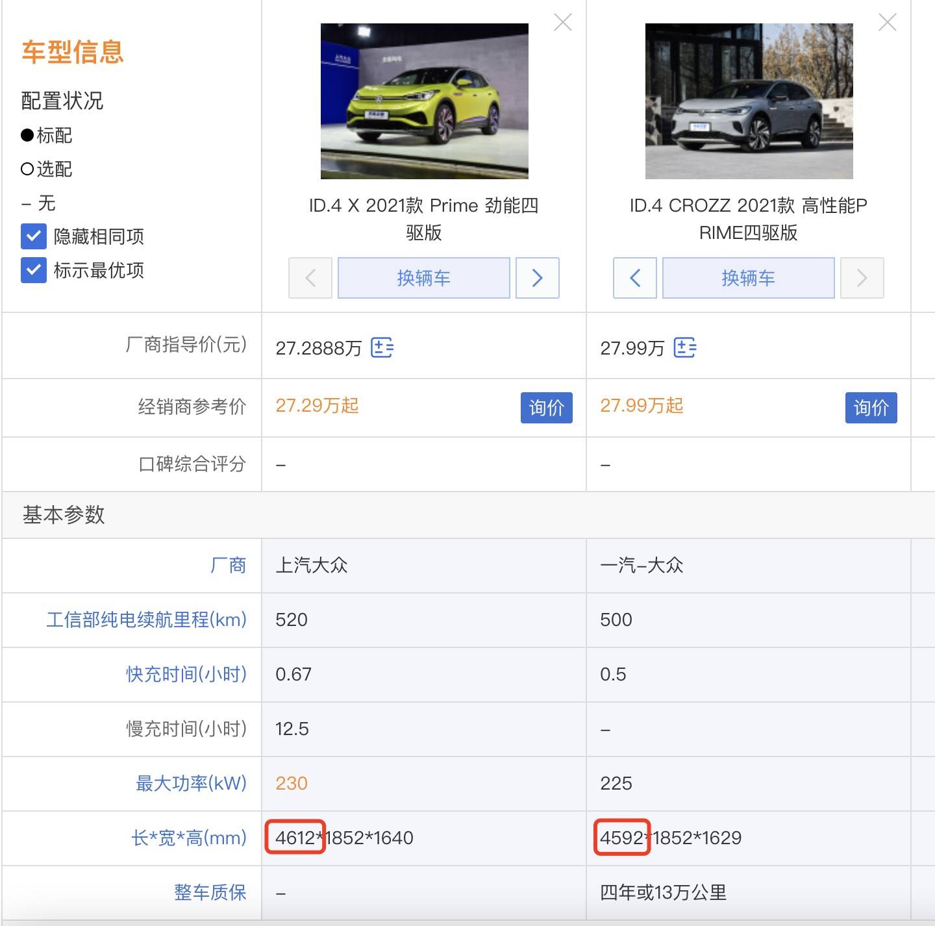Click max power value 225
The image size is (935, 926).
(x=616, y=783)
